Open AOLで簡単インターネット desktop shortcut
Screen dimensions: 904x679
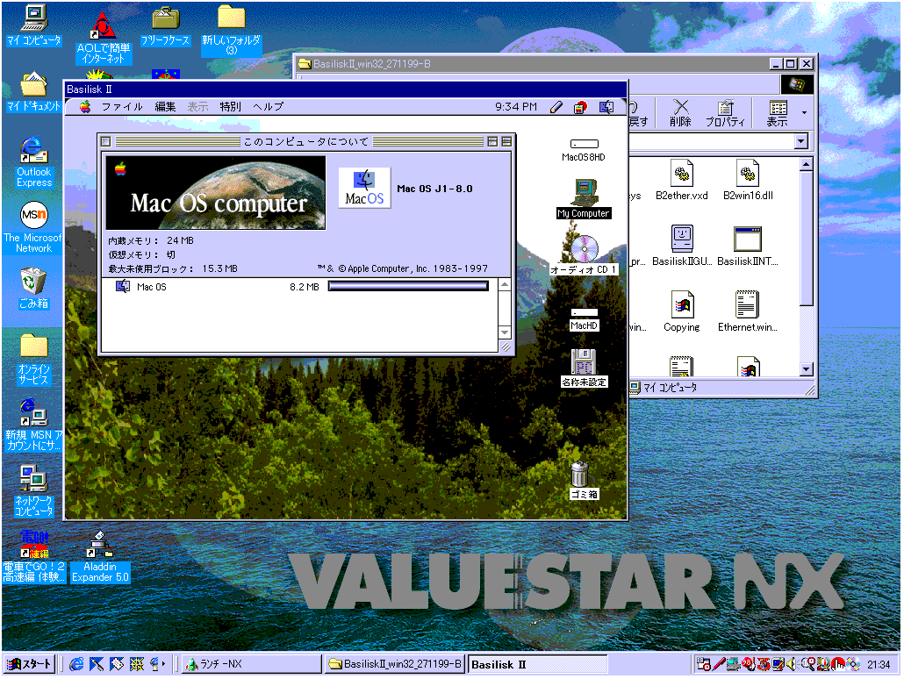click(x=104, y=38)
